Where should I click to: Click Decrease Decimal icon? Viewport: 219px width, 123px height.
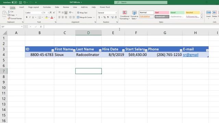click(x=116, y=17)
